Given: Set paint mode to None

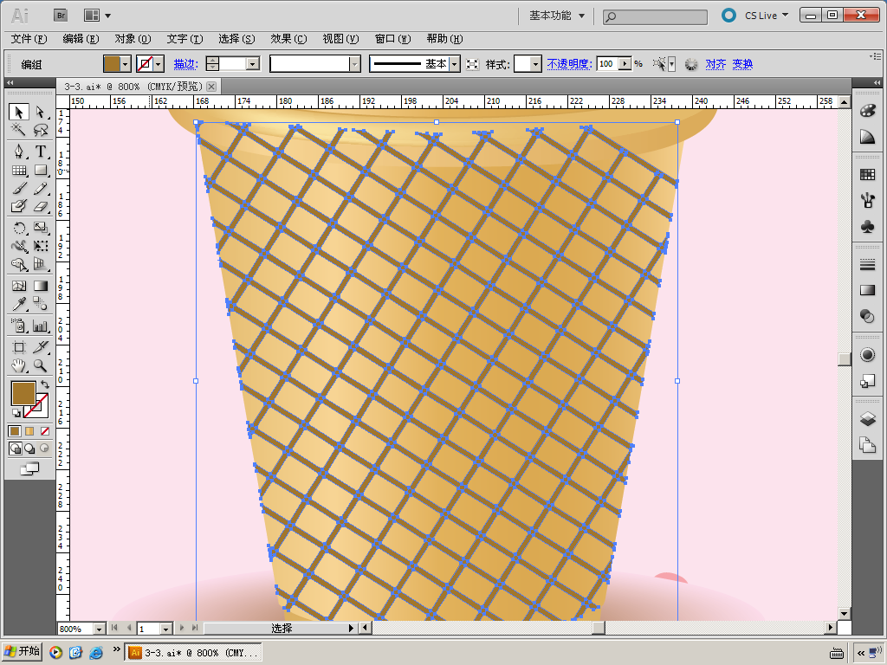Looking at the screenshot, I should (45, 430).
